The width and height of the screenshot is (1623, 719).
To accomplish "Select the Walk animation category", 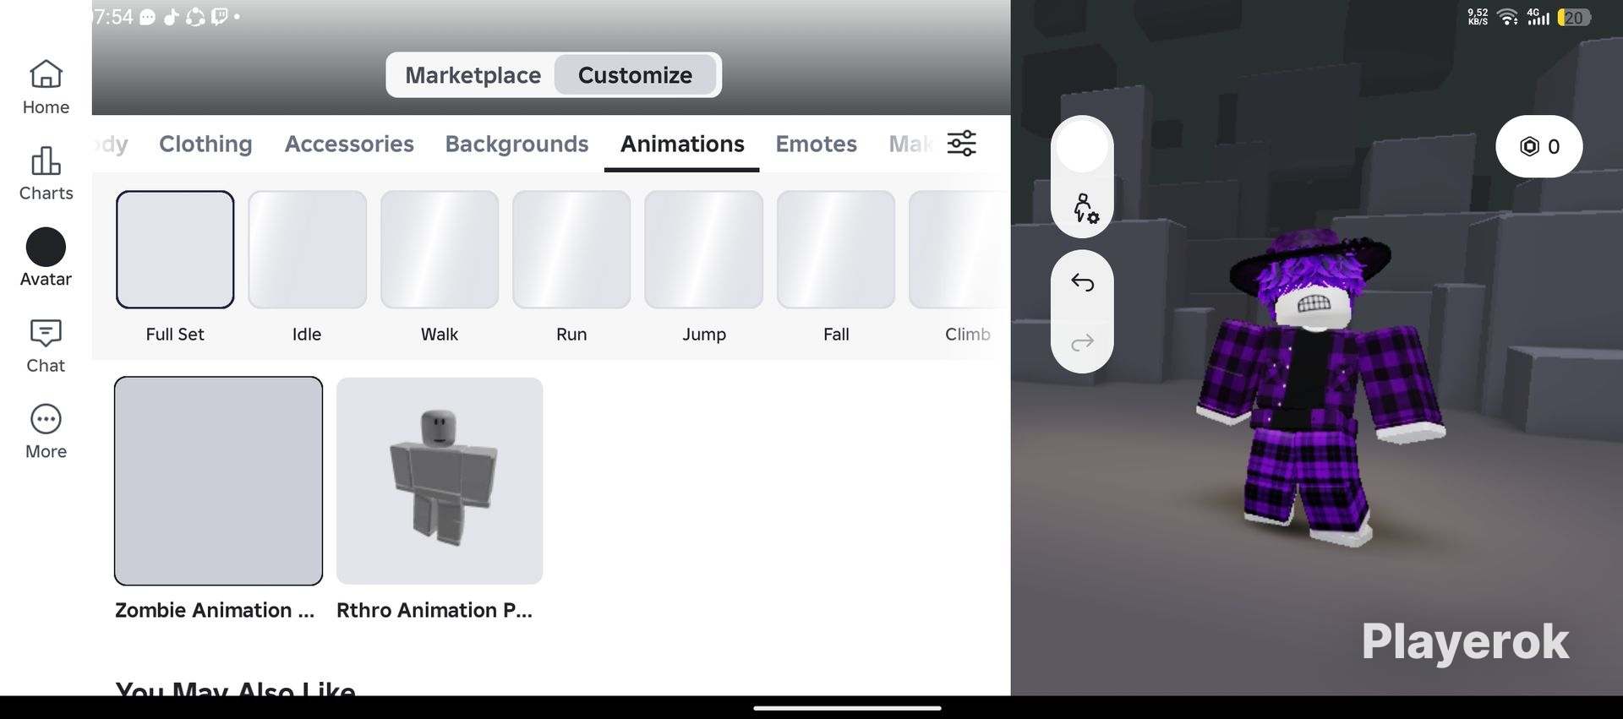I will (440, 267).
